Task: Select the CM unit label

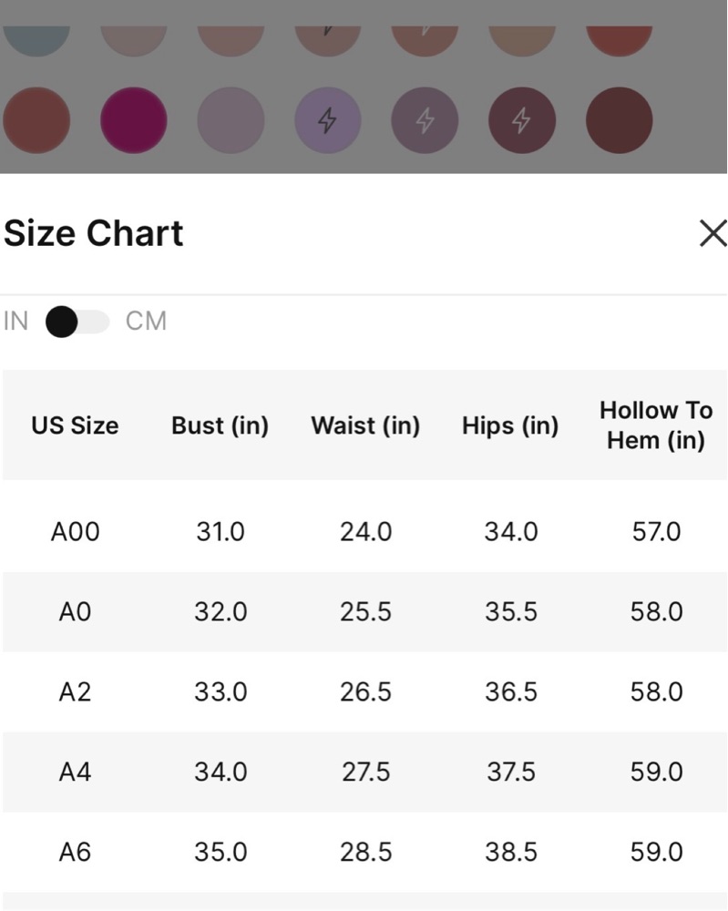Action: coord(147,322)
